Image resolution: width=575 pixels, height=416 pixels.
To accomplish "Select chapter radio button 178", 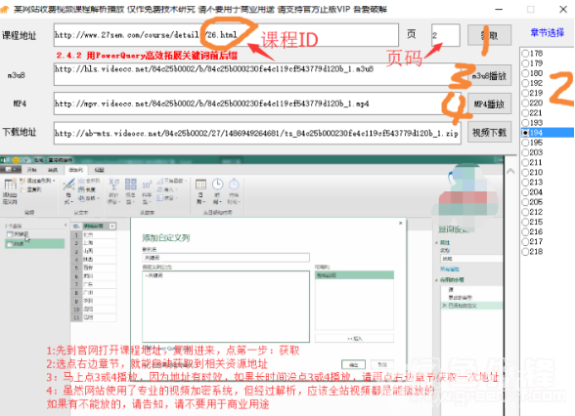I will click(525, 54).
